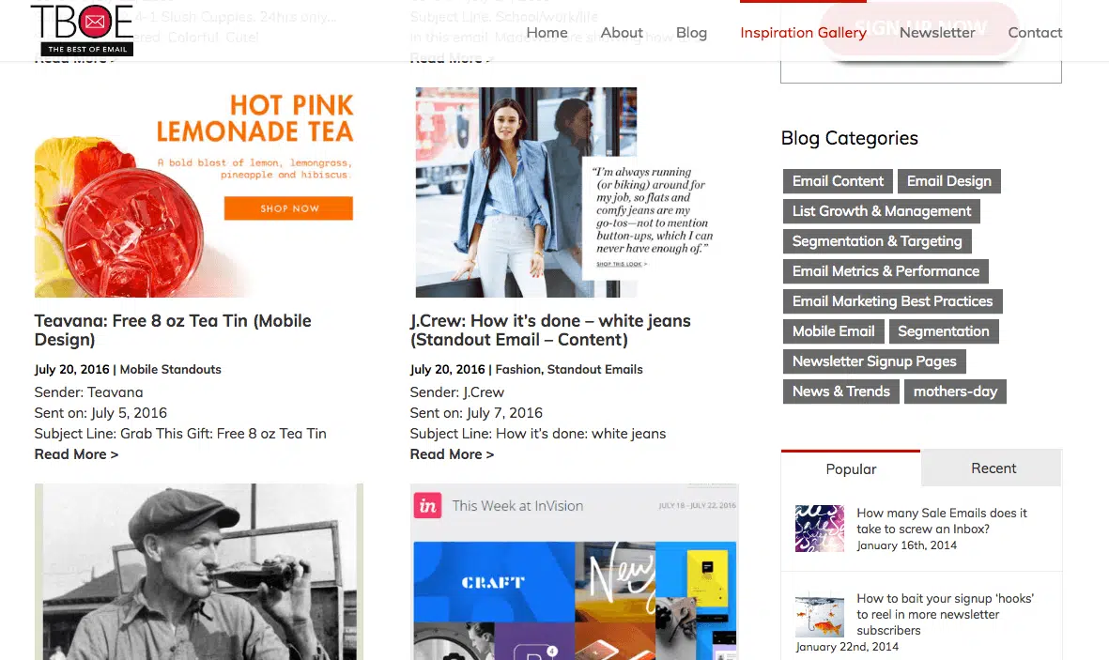
Task: Select Segmentation & Targeting category tag
Action: (x=876, y=241)
